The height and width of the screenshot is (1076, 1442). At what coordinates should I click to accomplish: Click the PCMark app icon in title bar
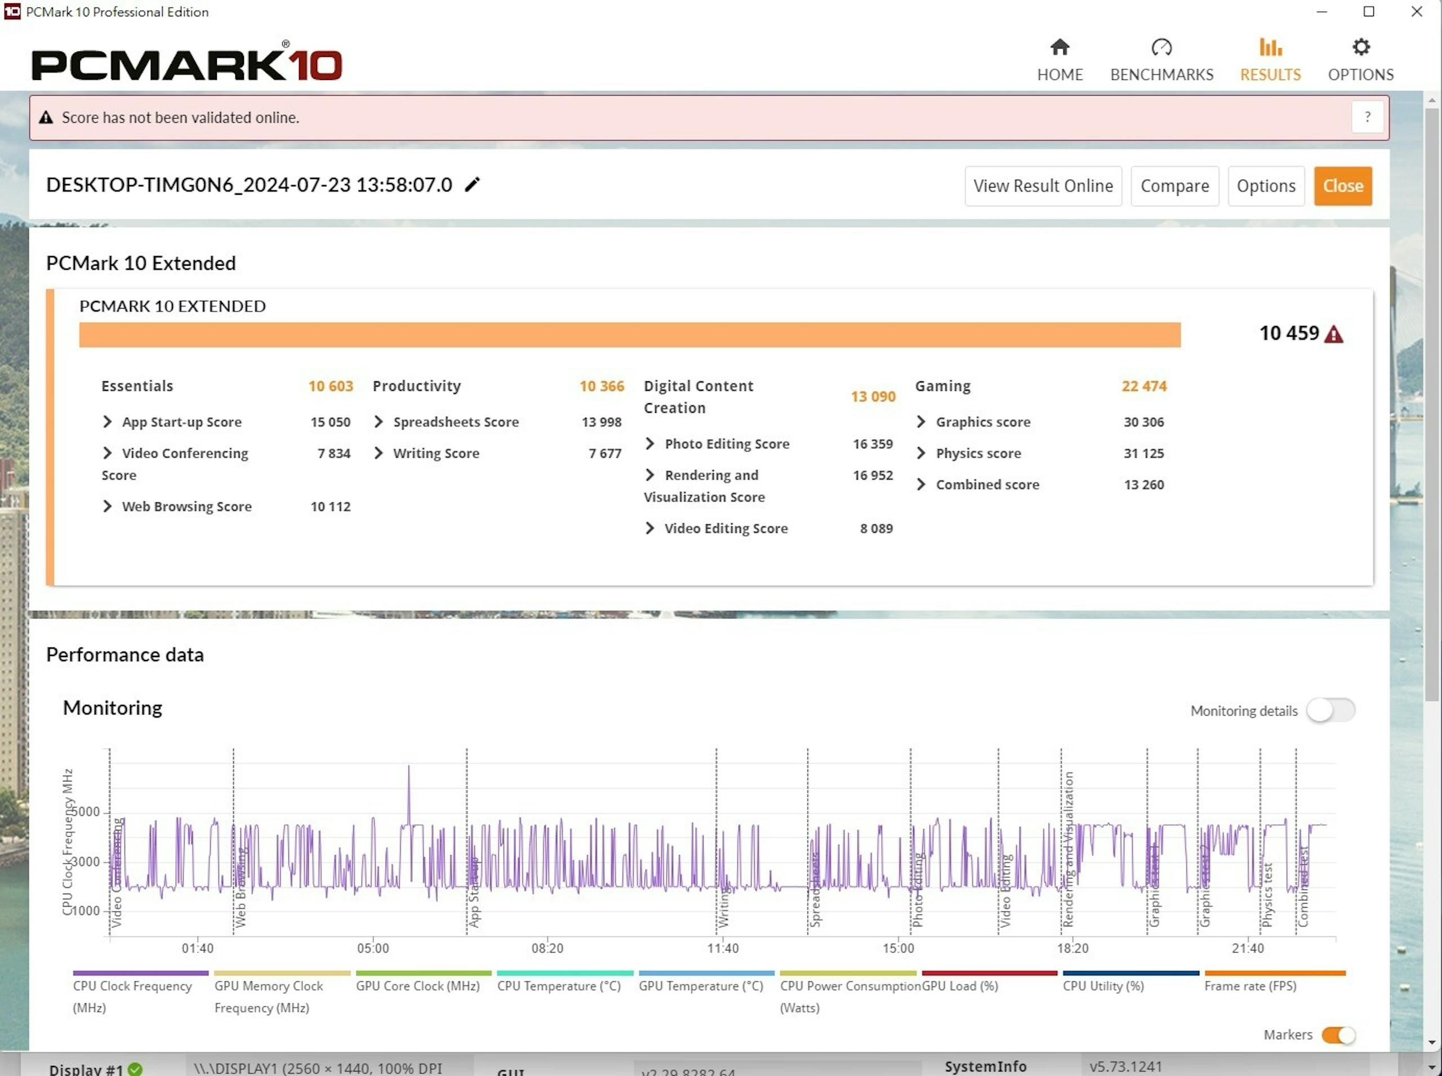pyautogui.click(x=12, y=11)
